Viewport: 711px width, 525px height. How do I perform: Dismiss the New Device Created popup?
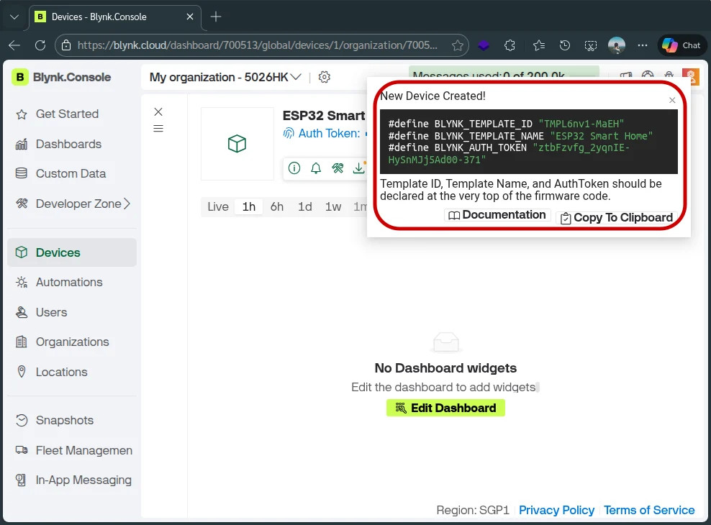tap(672, 101)
